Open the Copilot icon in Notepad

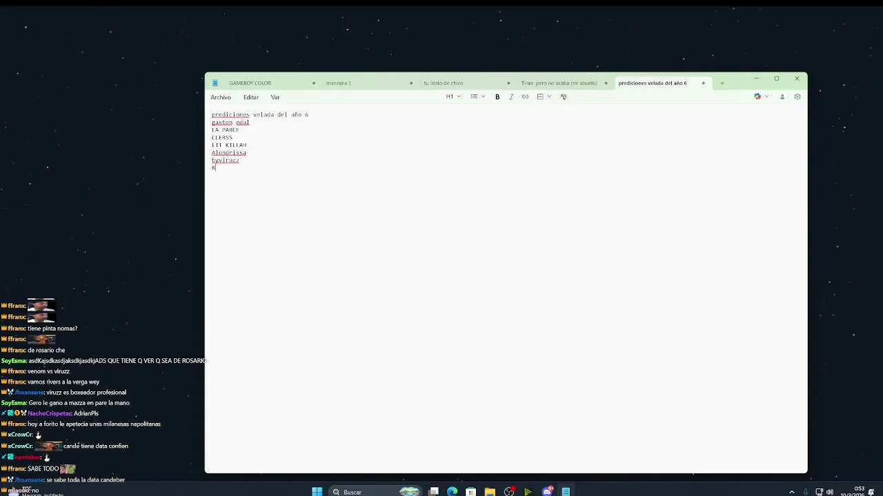[757, 96]
